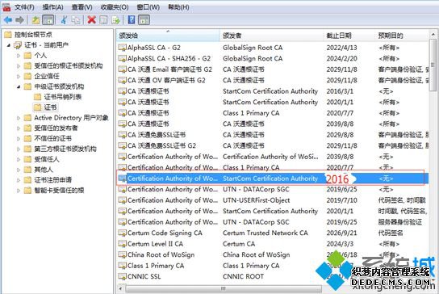Click the Copy toolbar icon
Screen dimensions: 439x294
76,20
